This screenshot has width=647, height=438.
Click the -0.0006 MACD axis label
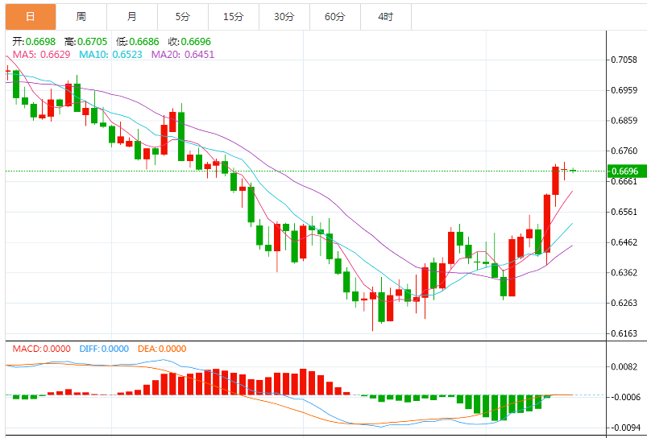[x=624, y=397]
